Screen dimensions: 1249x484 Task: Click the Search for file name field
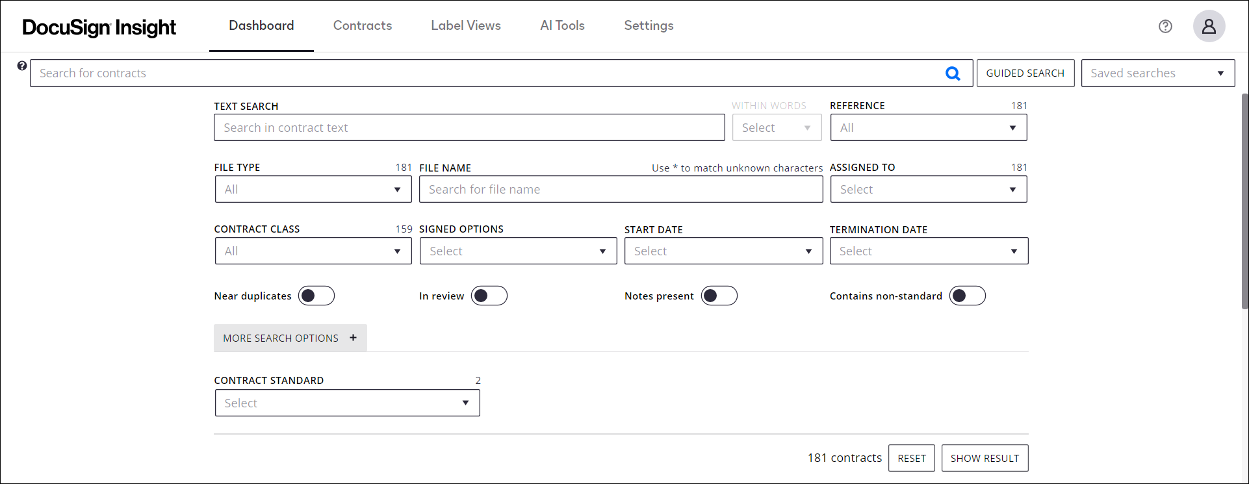point(621,190)
